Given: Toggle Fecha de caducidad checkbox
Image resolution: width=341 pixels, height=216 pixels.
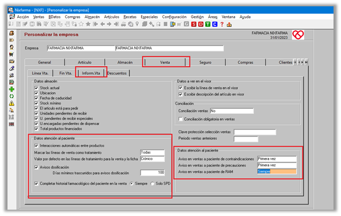Looking at the screenshot, I should click(x=36, y=98).
